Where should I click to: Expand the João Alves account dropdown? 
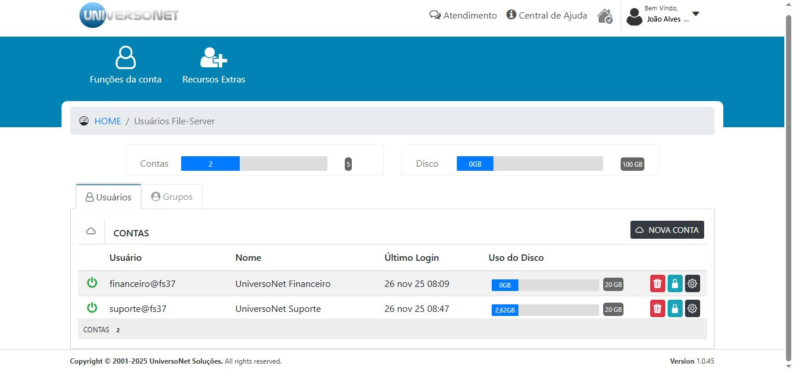(x=695, y=14)
